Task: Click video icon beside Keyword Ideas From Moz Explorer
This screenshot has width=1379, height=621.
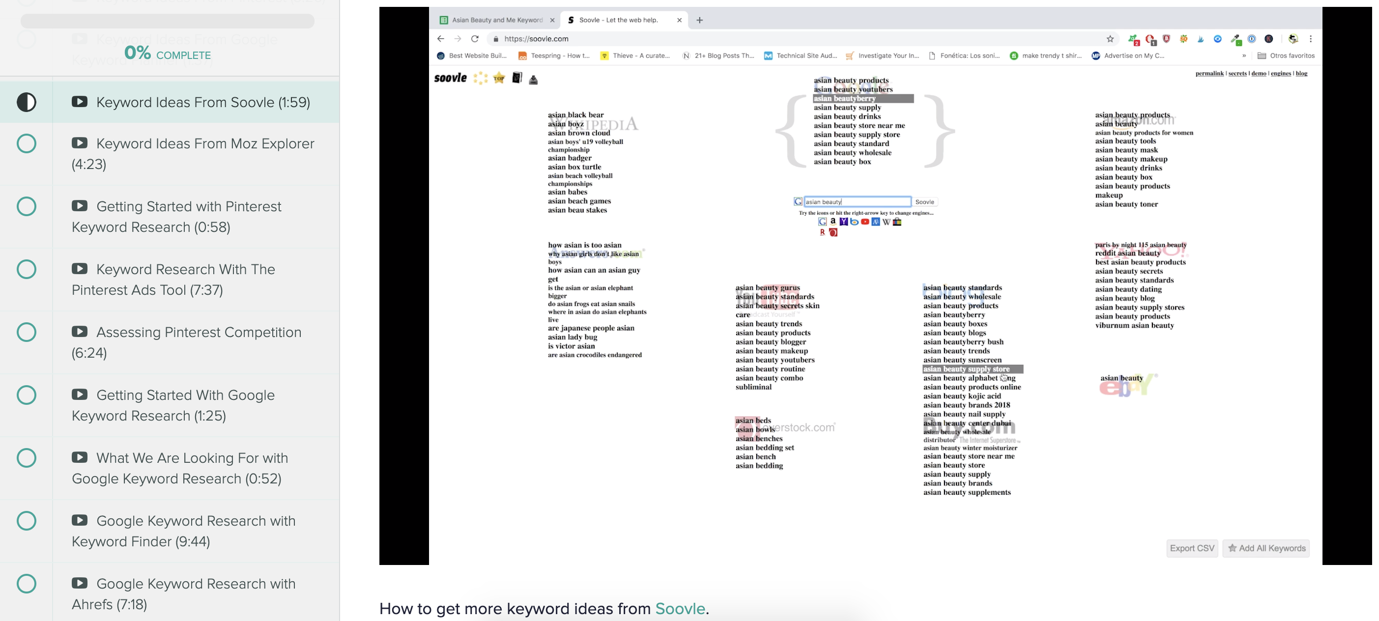Action: (x=80, y=143)
